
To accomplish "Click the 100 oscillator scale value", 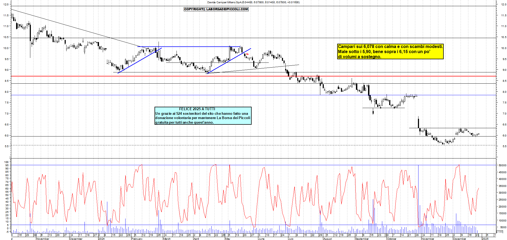I will [x=7, y=162].
